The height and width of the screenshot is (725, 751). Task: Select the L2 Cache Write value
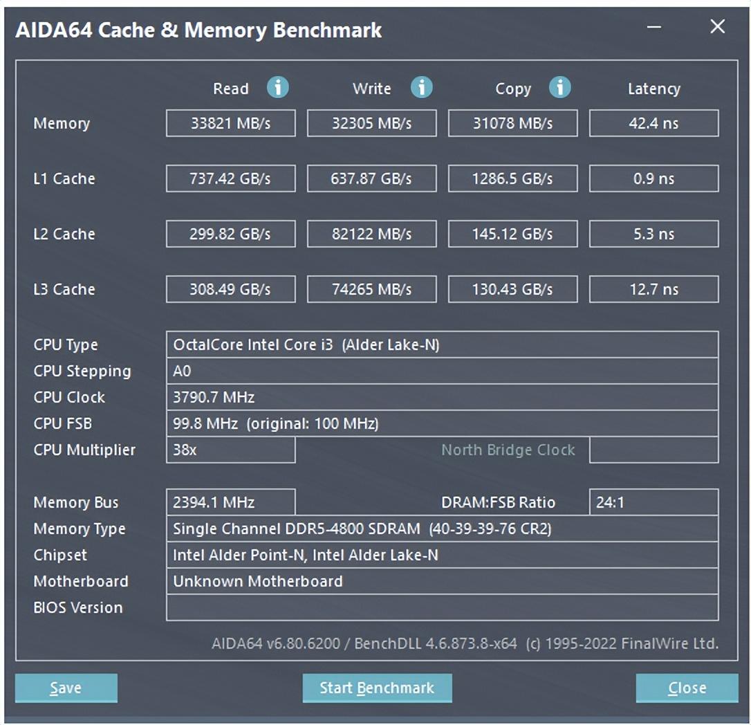click(371, 234)
